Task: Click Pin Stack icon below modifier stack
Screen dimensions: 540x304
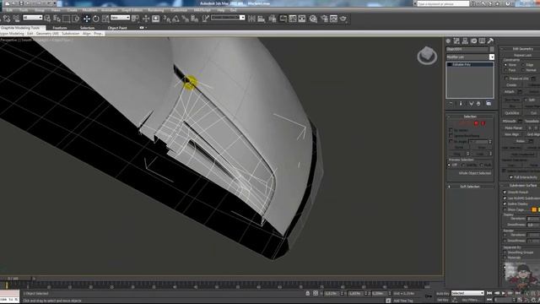Action: pos(451,104)
